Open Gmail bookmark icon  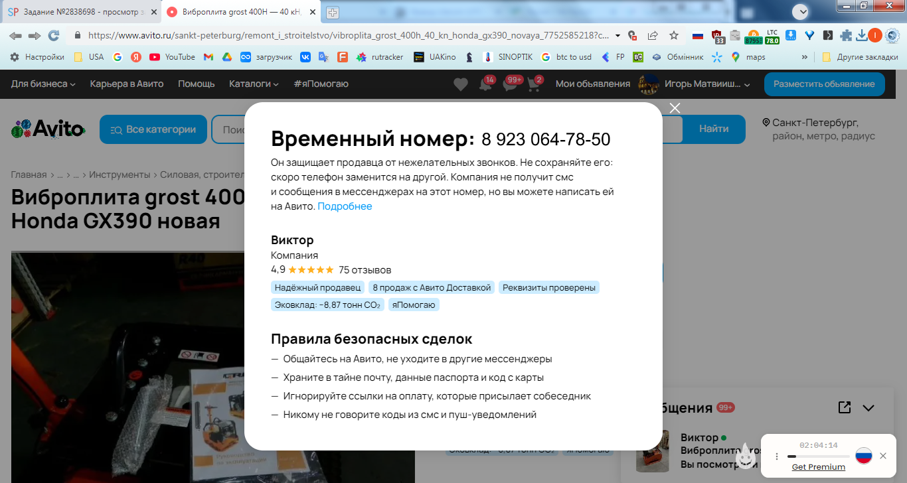208,57
